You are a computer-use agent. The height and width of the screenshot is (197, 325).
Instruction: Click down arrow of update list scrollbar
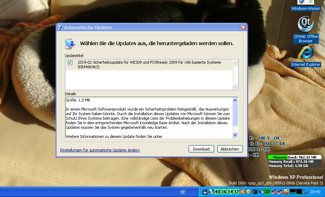point(235,86)
